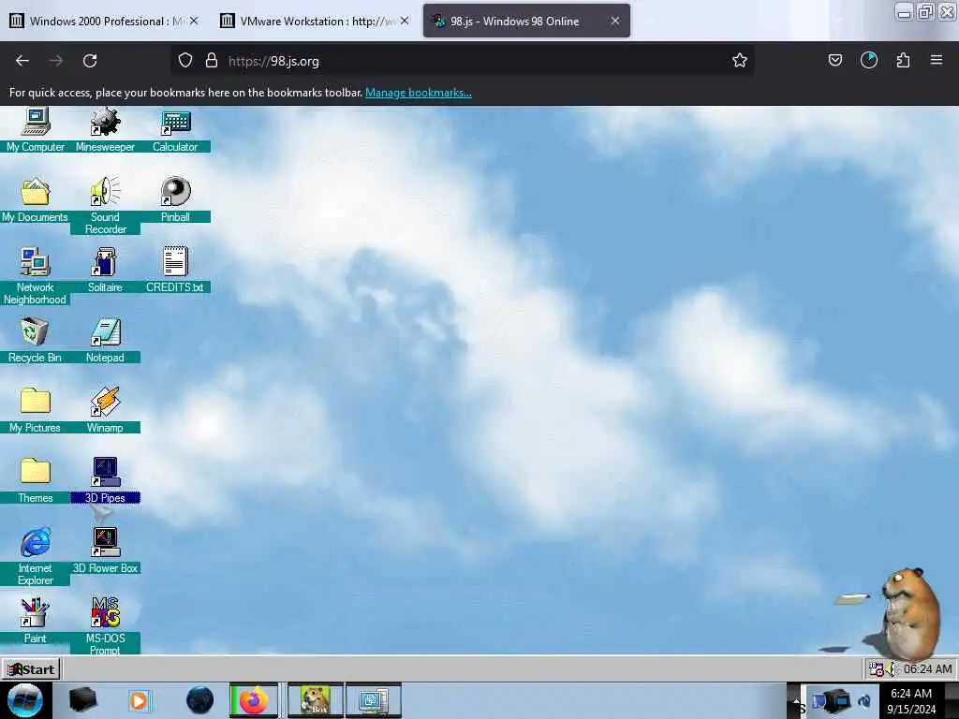Open Network Neighborhood icon

tap(35, 276)
